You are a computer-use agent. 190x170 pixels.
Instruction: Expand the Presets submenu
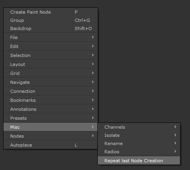[x=50, y=118]
